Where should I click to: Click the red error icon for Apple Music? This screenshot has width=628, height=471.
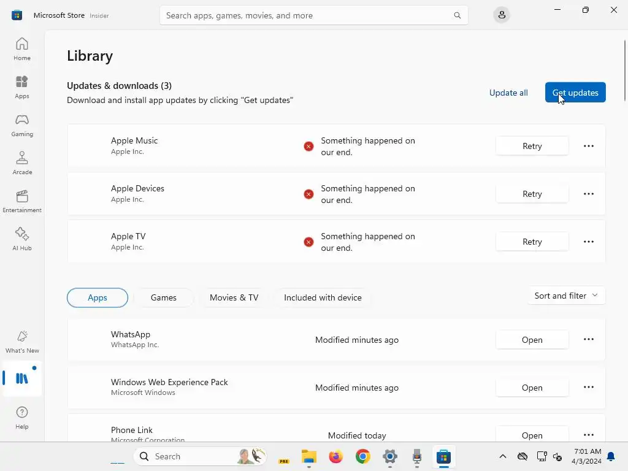308,146
